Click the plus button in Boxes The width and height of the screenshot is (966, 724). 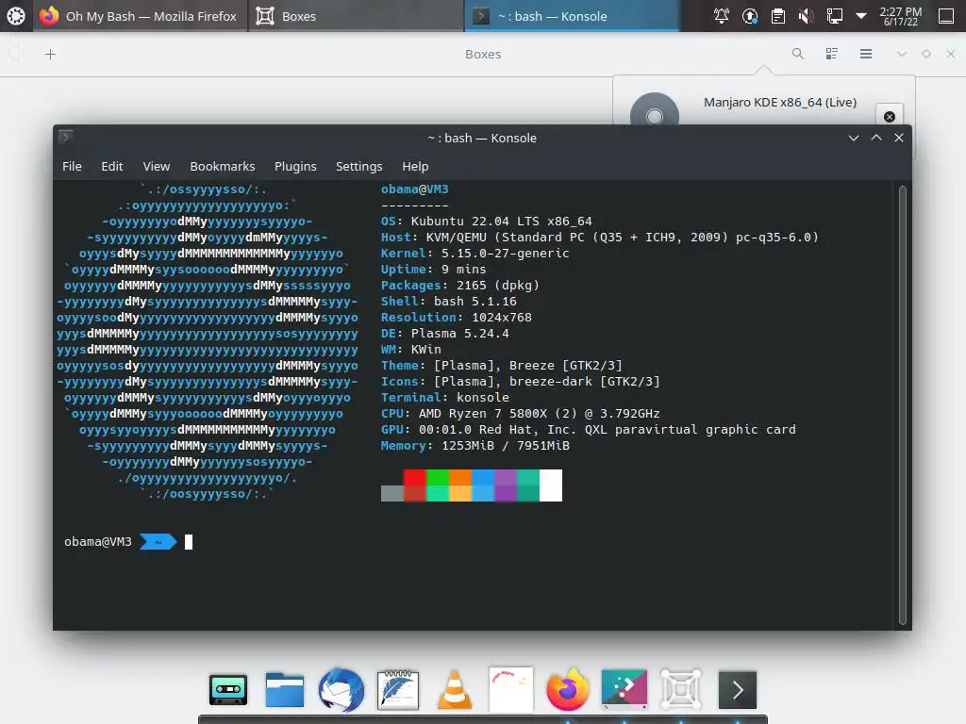pyautogui.click(x=51, y=54)
